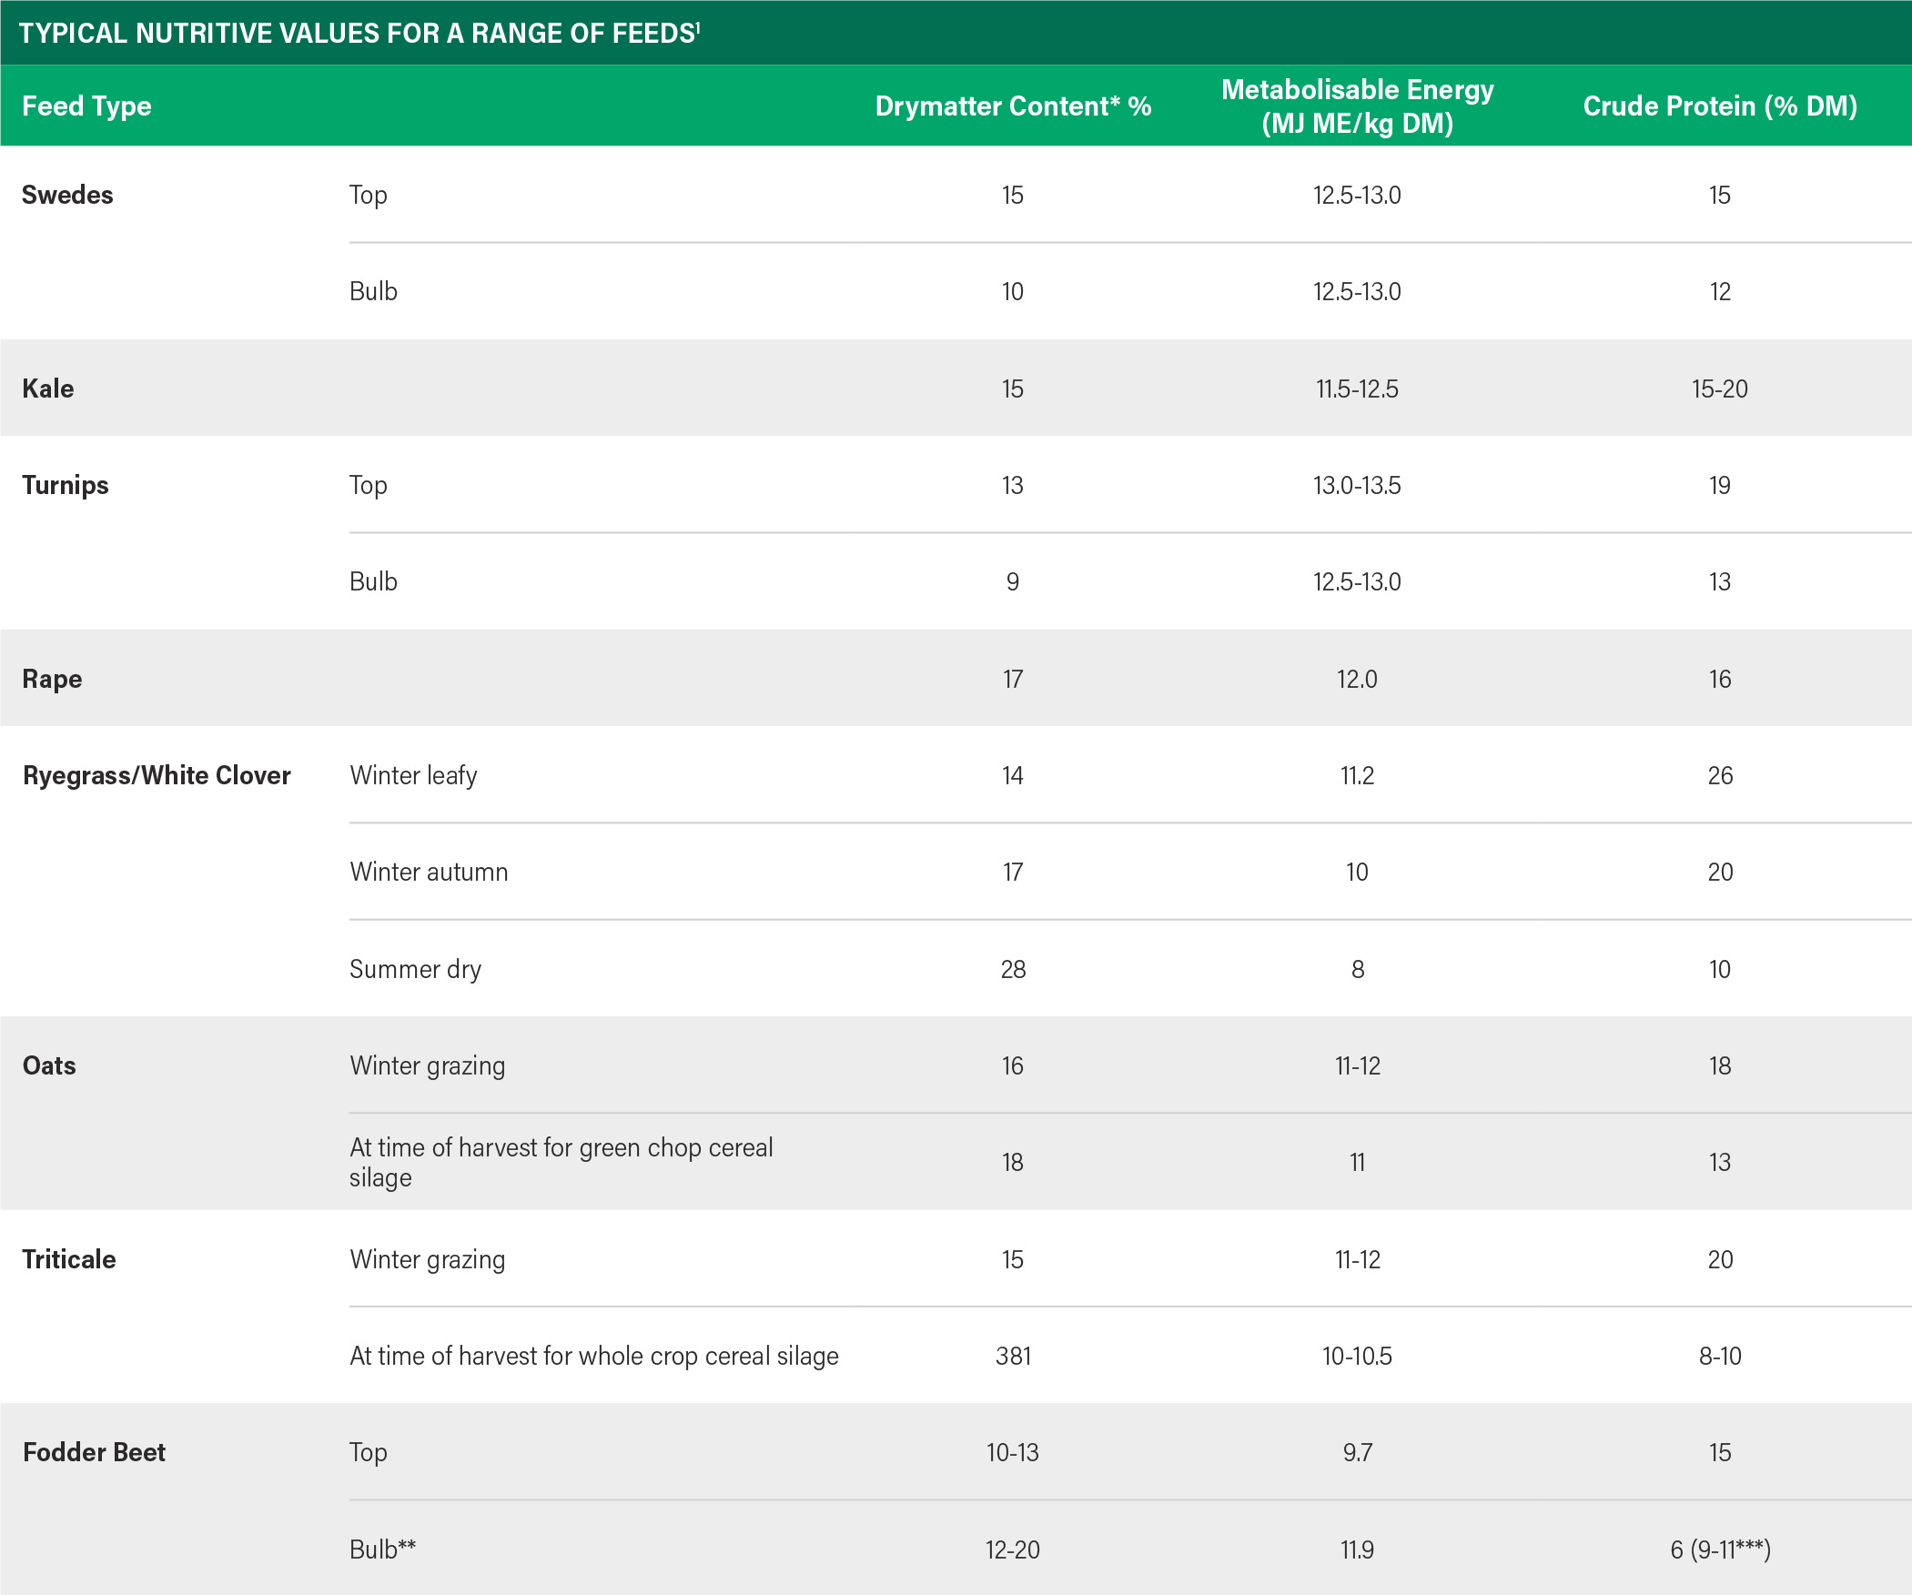Click Summer dry energy value '8'

[1357, 970]
